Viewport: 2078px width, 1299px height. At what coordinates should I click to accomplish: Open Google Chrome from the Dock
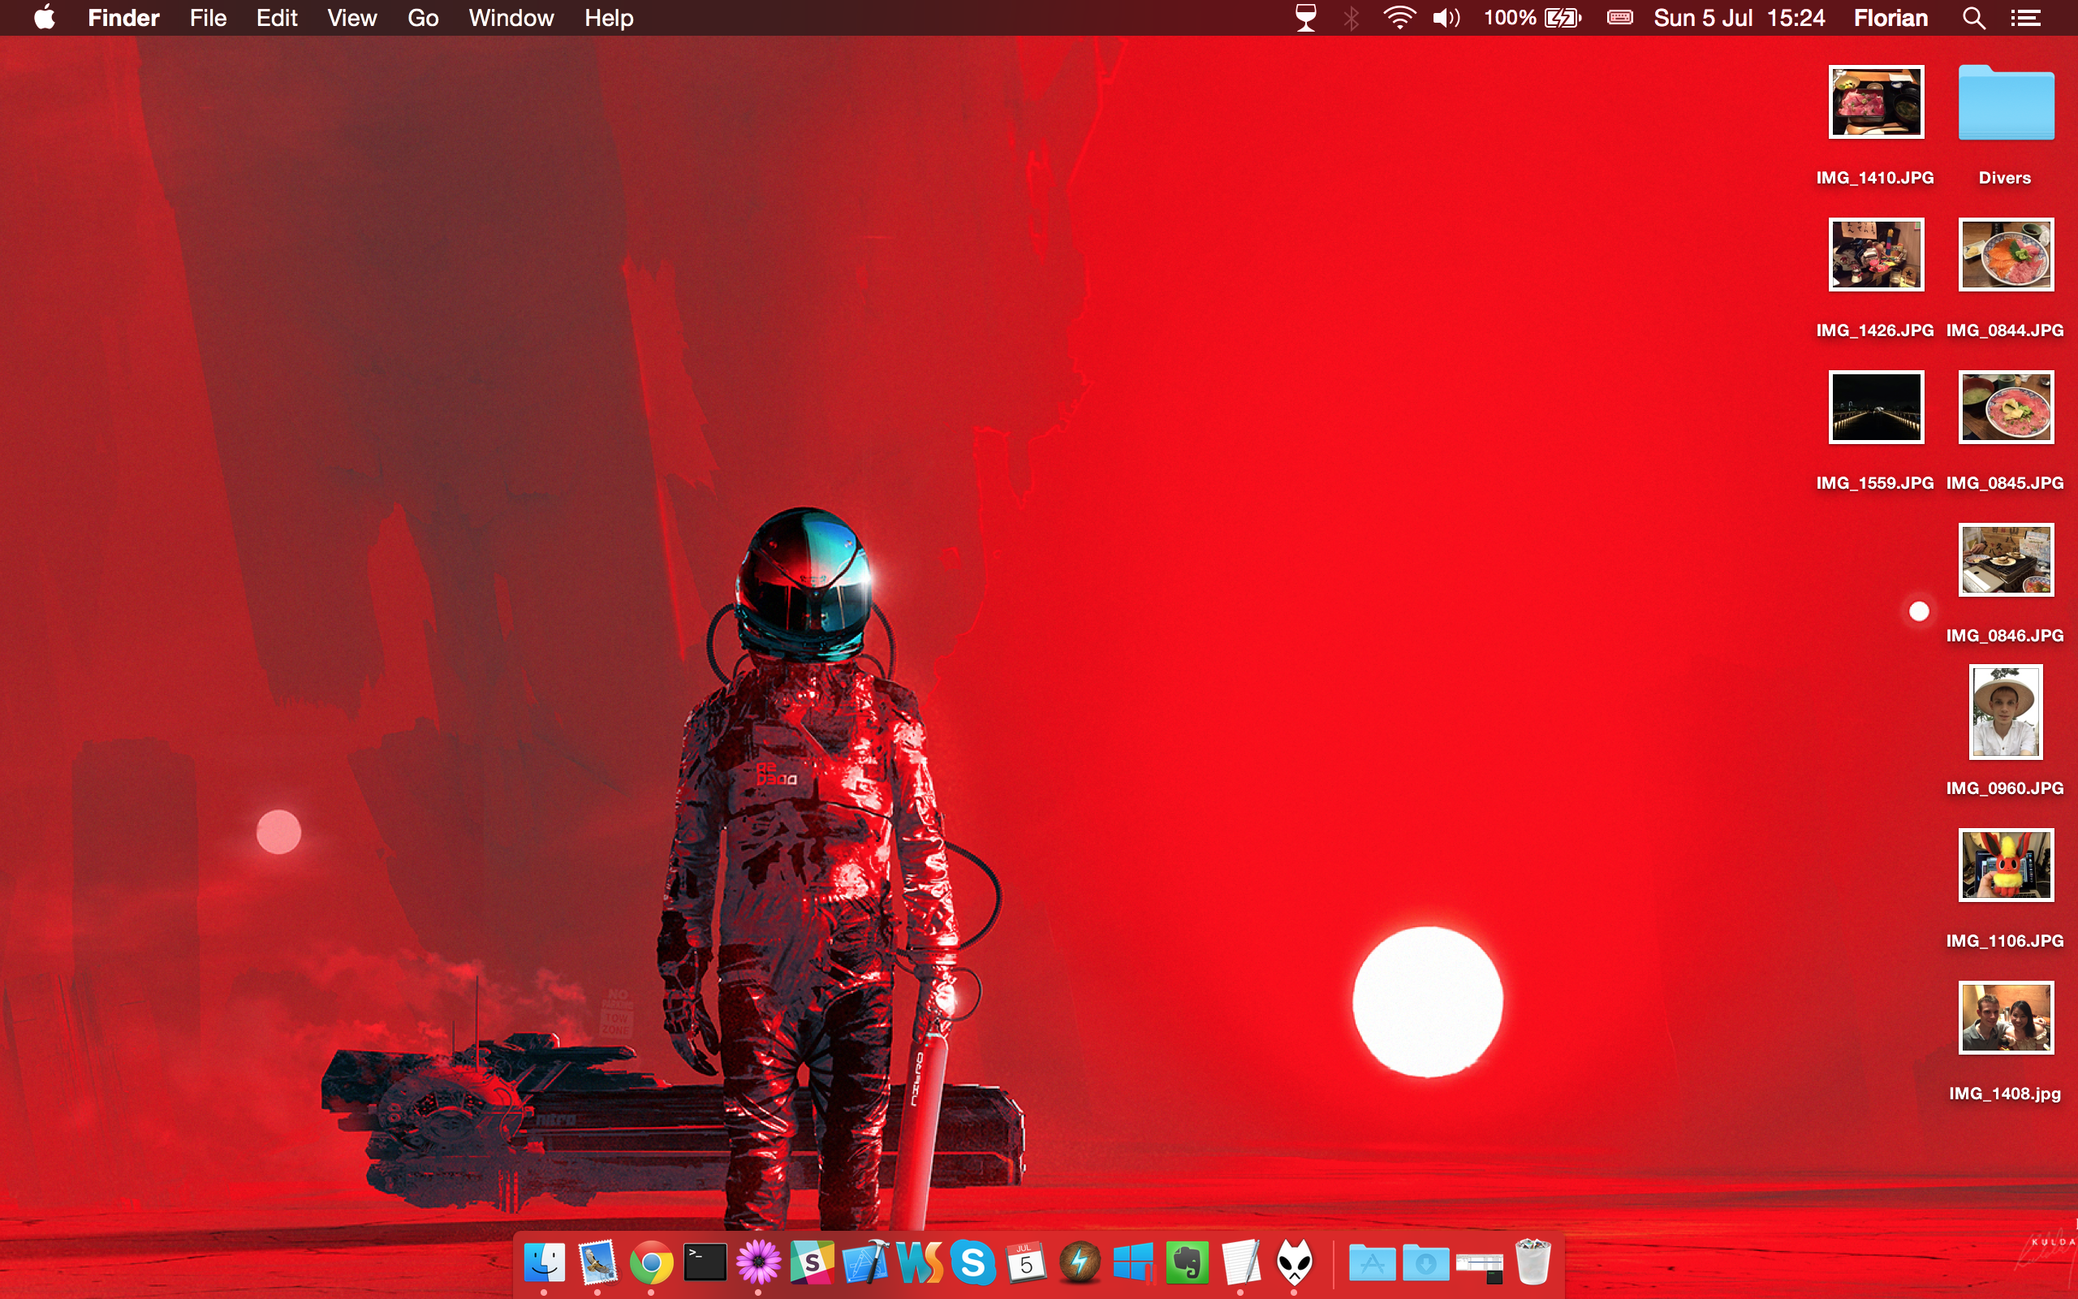pyautogui.click(x=651, y=1263)
